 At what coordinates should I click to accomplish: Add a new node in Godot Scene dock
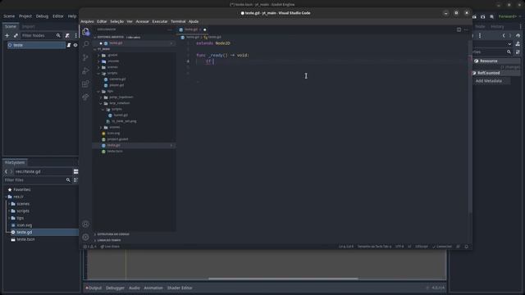click(x=7, y=35)
